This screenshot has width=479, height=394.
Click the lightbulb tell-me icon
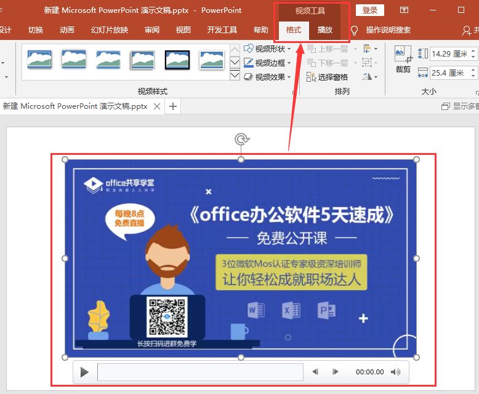(354, 30)
